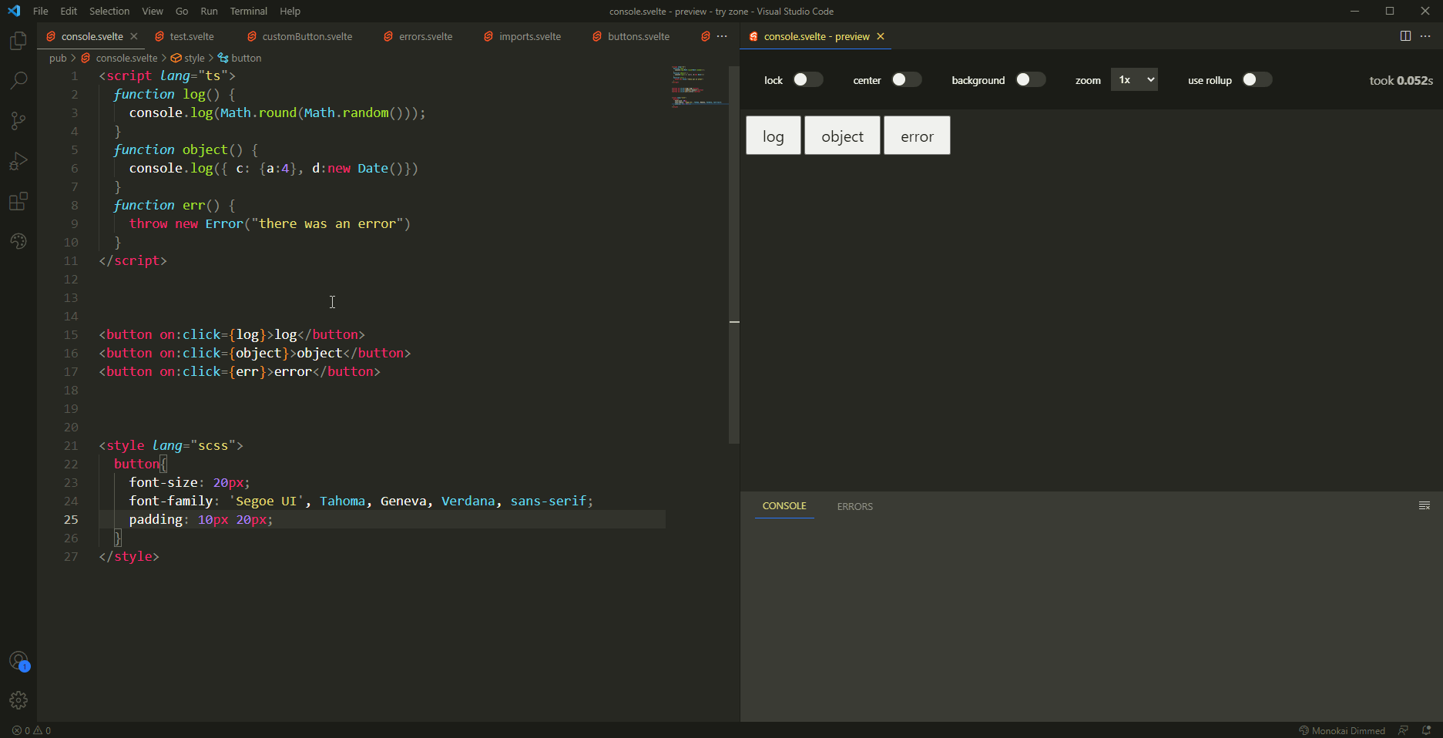Open Source Control view
Viewport: 1443px width, 738px height.
coord(18,121)
